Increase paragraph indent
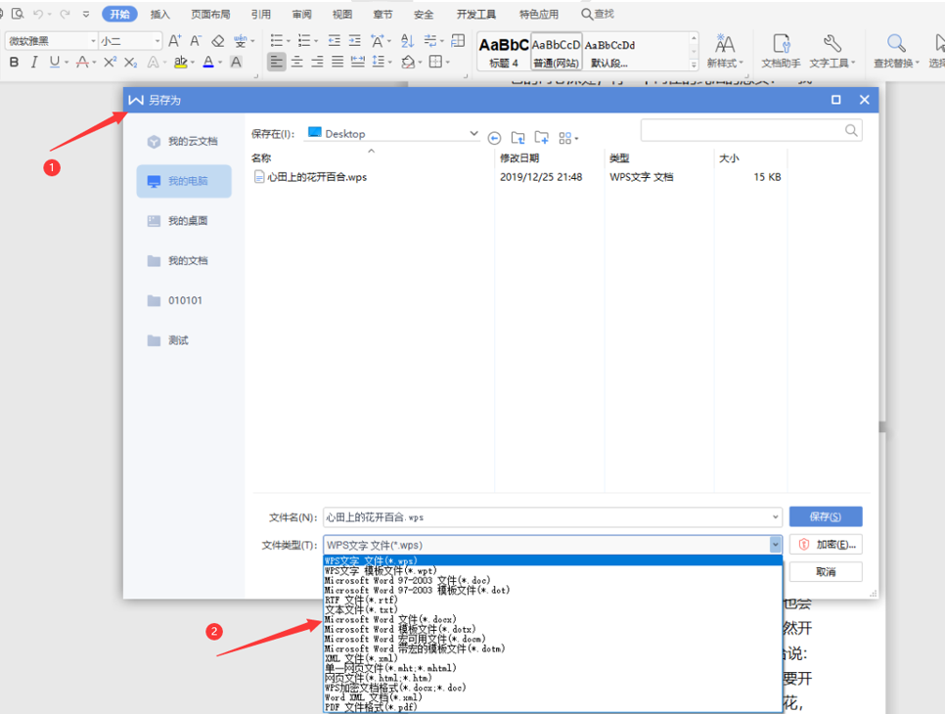 (355, 40)
